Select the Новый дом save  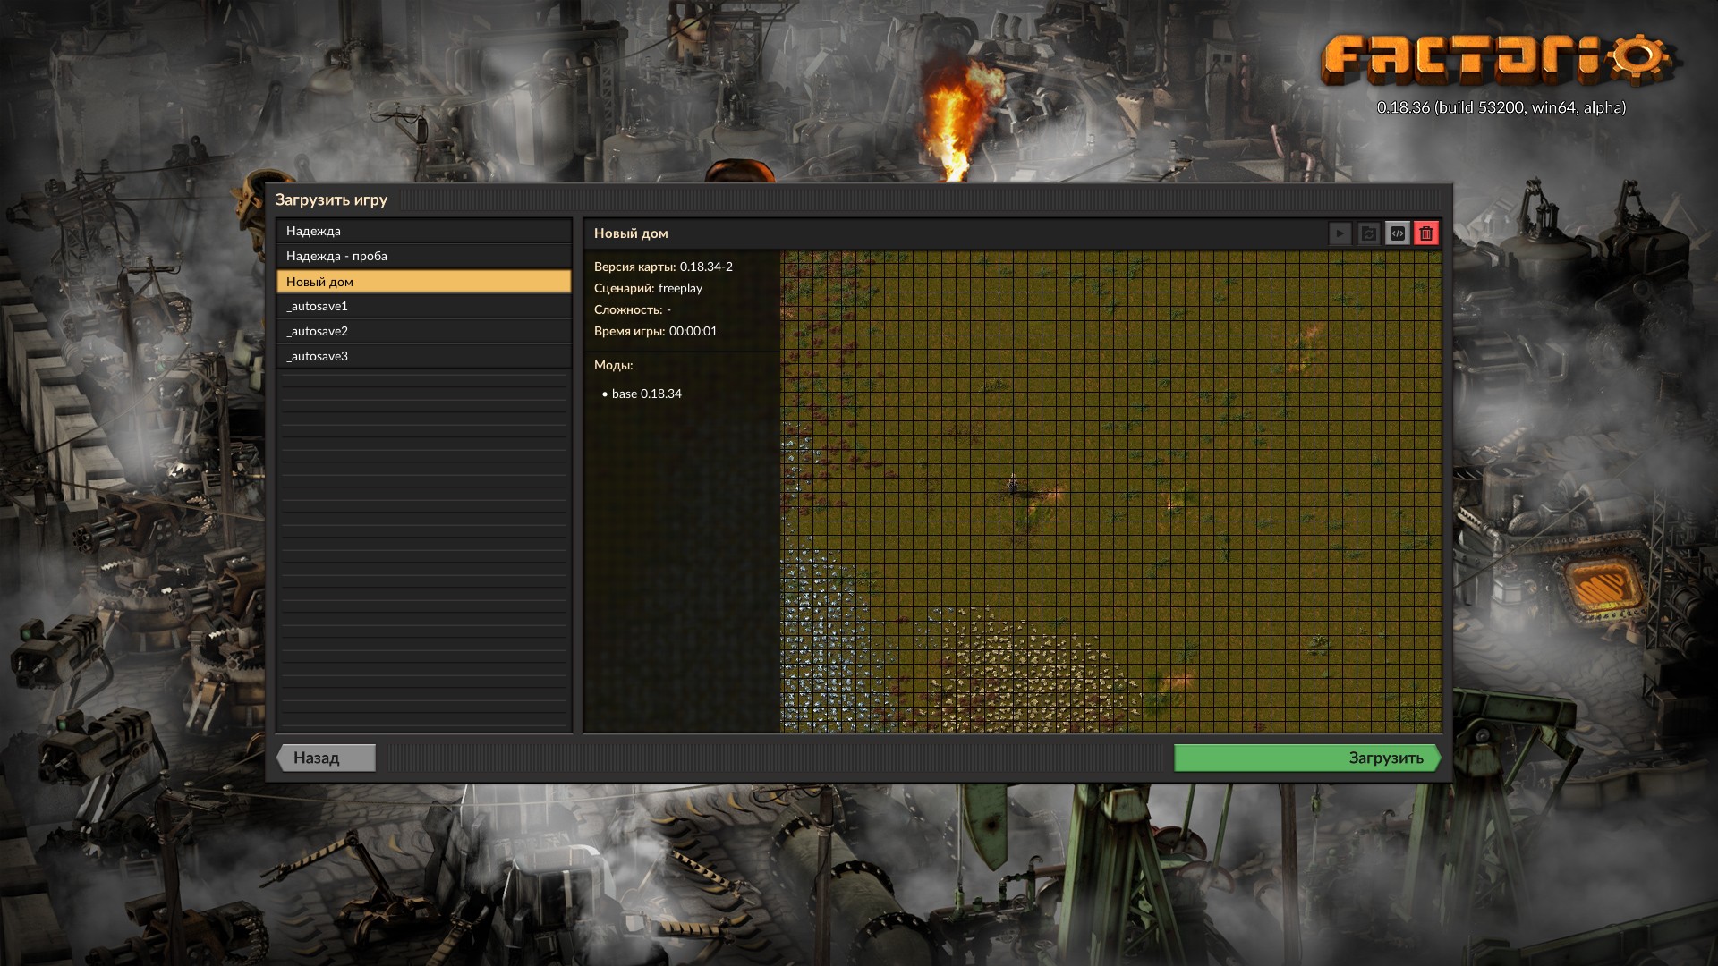pos(423,282)
